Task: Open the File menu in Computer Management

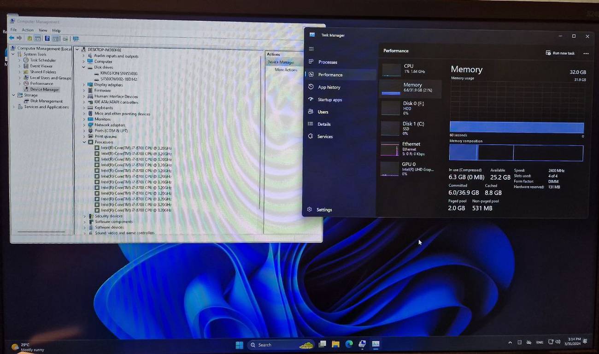Action: (13, 30)
